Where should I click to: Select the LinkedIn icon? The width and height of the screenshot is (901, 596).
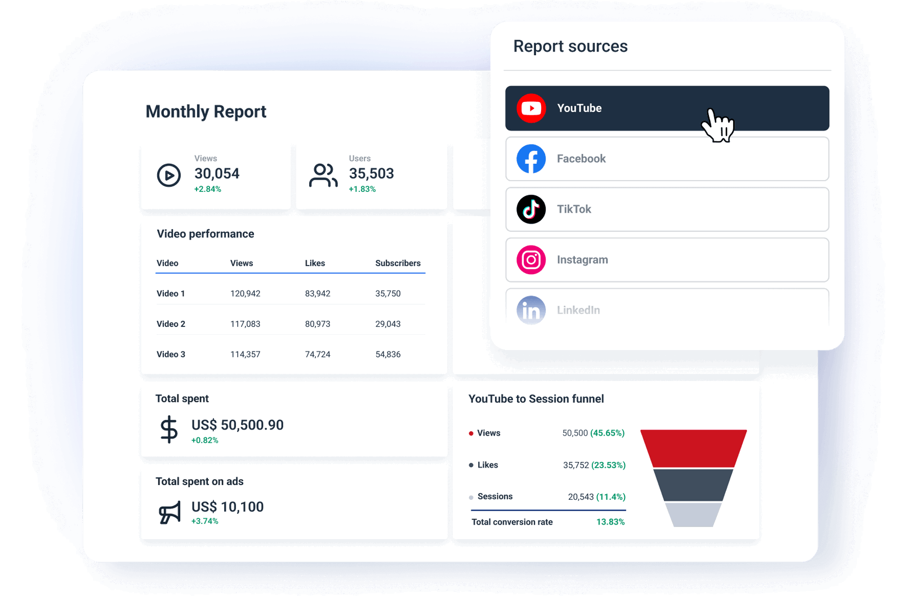point(531,310)
